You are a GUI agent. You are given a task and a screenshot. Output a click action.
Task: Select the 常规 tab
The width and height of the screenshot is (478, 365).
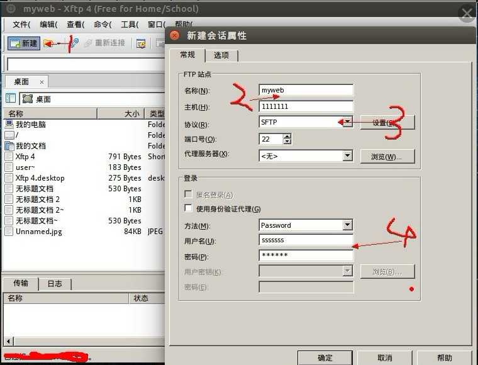coord(187,55)
